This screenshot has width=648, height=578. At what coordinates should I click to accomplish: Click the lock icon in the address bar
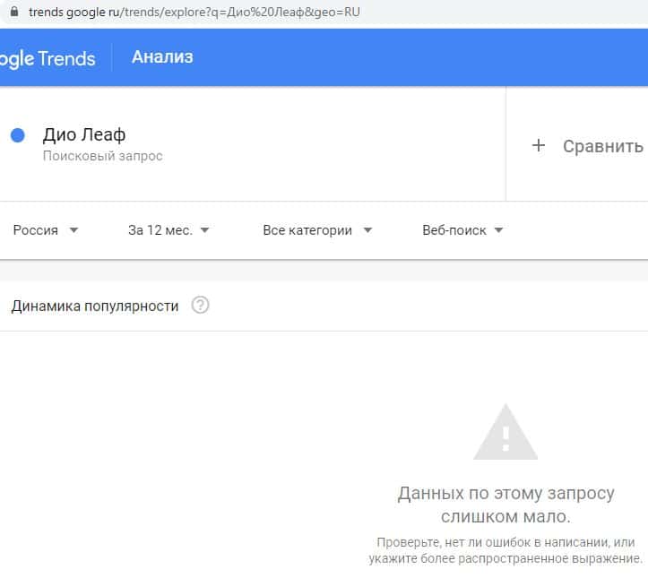tap(13, 13)
